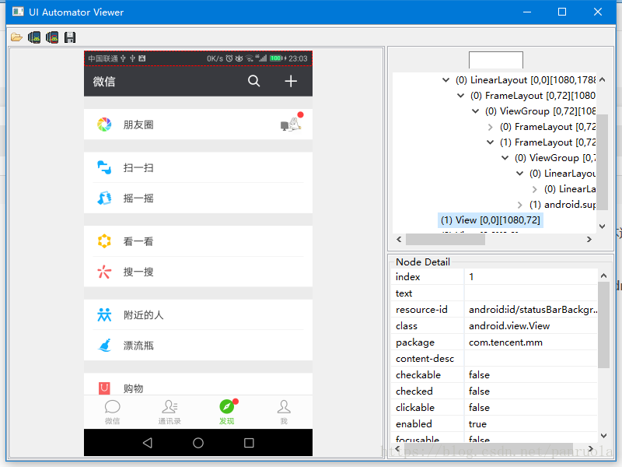This screenshot has height=467, width=622.
Task: Click the hierarchy tree scroll left arrow
Action: 399,239
